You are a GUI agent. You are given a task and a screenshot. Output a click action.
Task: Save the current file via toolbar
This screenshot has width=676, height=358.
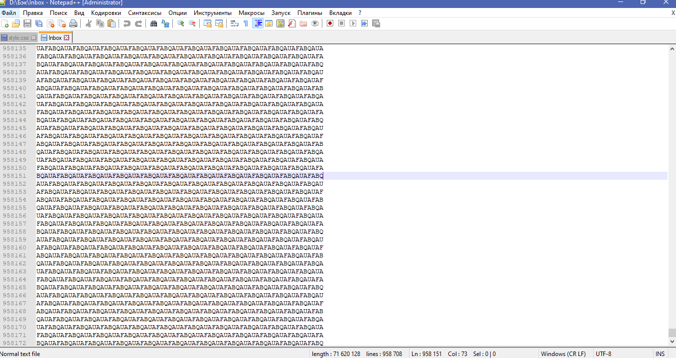[27, 23]
